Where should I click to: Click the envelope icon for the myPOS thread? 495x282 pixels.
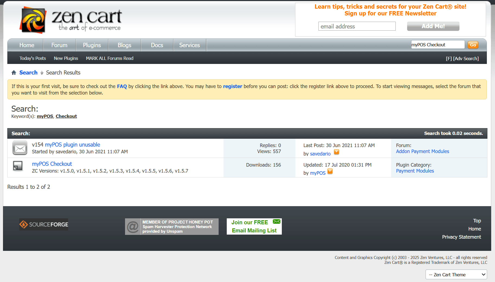point(20,148)
